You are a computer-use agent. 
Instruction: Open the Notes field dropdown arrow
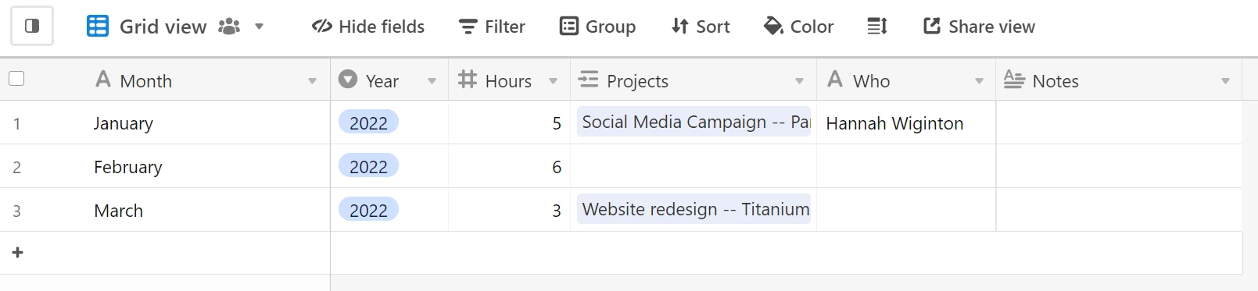point(1225,81)
